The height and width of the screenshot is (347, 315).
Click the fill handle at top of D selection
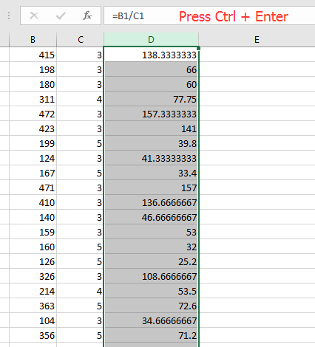pos(199,48)
